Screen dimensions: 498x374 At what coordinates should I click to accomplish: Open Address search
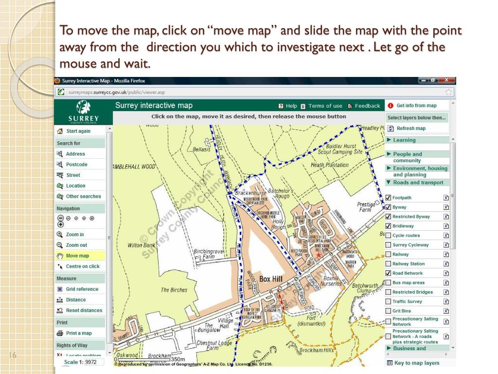pos(75,154)
